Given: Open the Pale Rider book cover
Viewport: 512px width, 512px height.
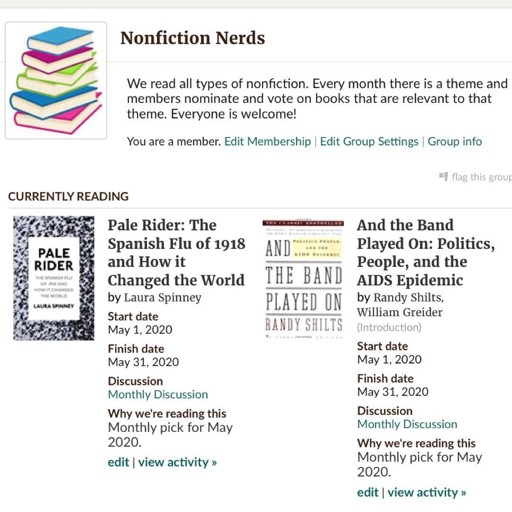Looking at the screenshot, I should (x=54, y=278).
